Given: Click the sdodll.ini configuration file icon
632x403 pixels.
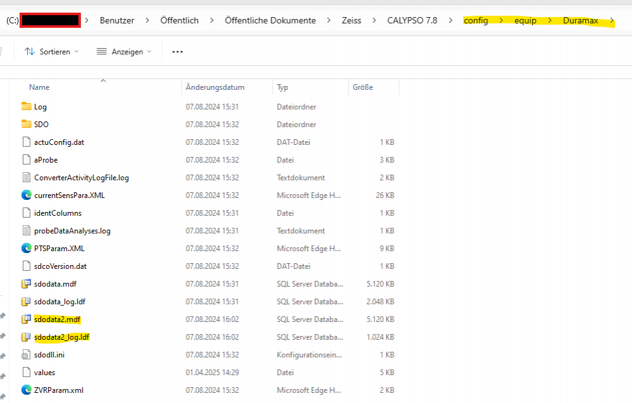Looking at the screenshot, I should 26,354.
